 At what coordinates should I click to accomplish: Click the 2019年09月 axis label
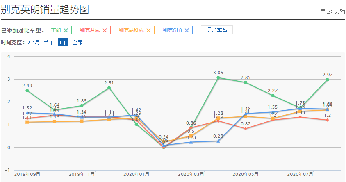(27, 174)
